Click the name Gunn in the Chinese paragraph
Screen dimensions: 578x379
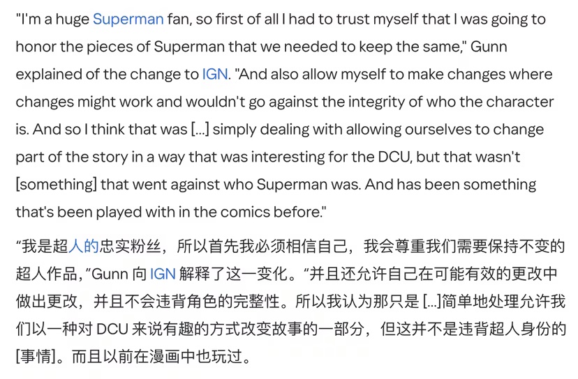click(x=110, y=274)
